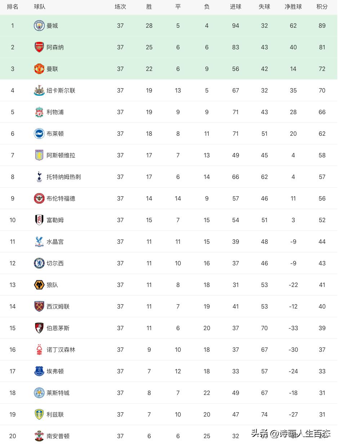Click the Liverpool club crest icon

39,112
